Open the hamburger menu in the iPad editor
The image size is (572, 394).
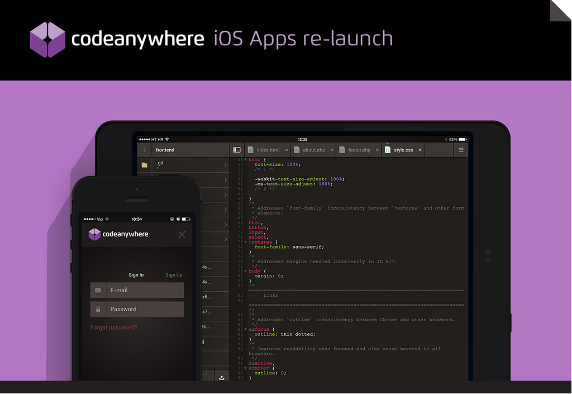461,150
